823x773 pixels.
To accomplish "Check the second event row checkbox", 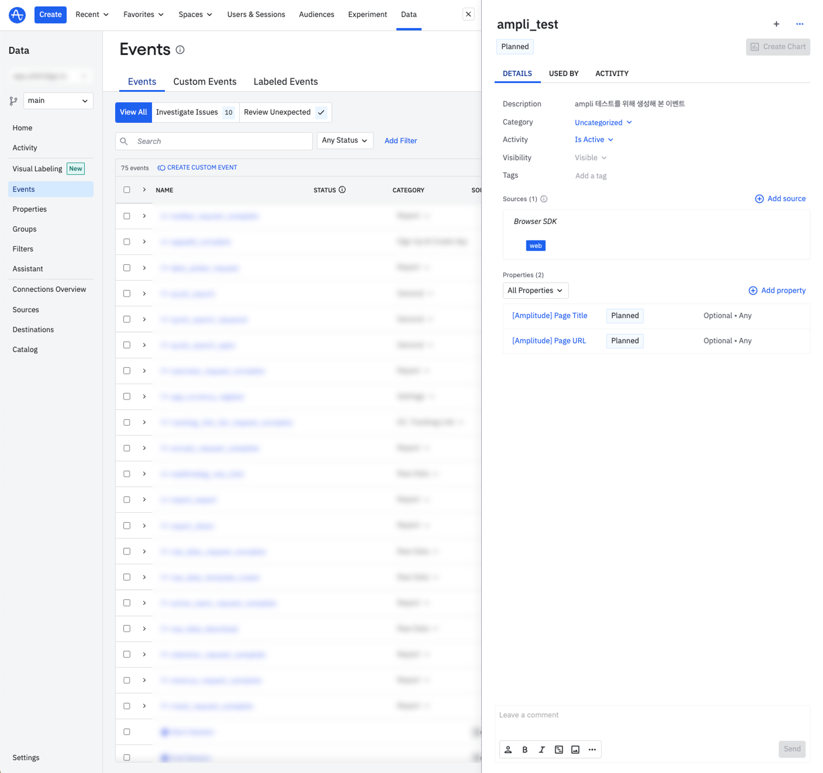I will [x=127, y=242].
